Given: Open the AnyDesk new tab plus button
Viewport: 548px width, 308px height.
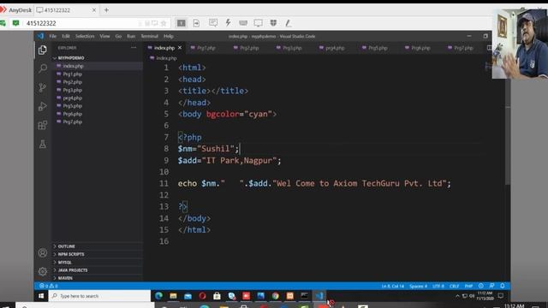Looking at the screenshot, I should click(x=106, y=10).
